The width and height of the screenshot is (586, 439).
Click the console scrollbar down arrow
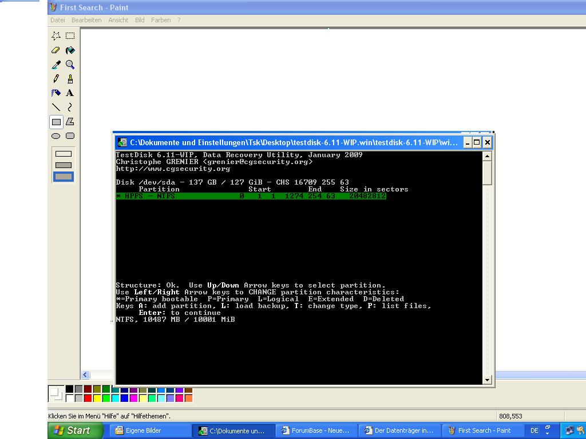(x=486, y=380)
